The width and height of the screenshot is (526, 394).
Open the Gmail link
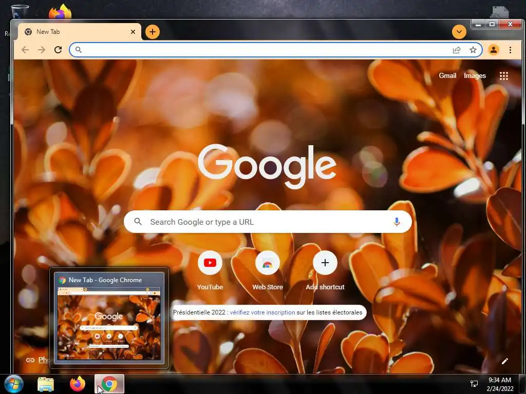click(447, 76)
